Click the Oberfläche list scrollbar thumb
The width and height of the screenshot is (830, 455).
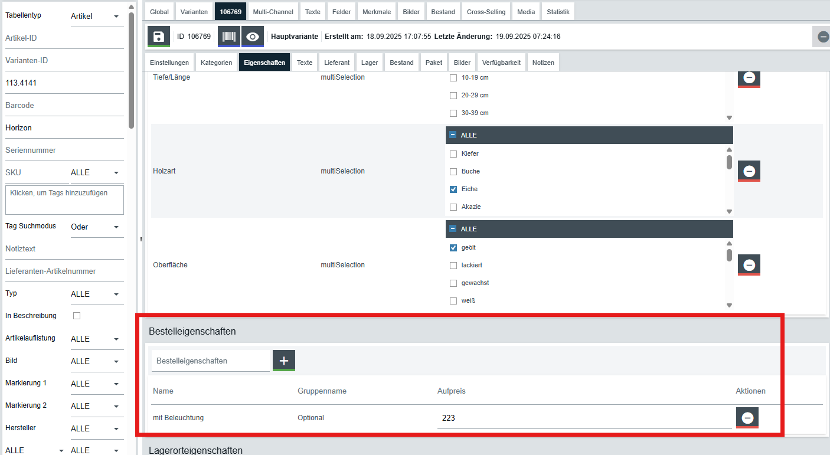729,255
